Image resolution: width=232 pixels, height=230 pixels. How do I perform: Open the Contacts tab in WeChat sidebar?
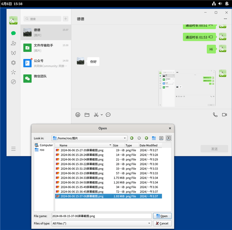click(x=14, y=43)
